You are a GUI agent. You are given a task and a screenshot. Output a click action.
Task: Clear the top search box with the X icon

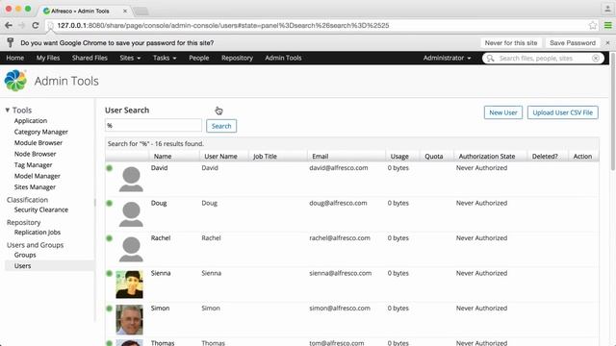click(x=596, y=58)
